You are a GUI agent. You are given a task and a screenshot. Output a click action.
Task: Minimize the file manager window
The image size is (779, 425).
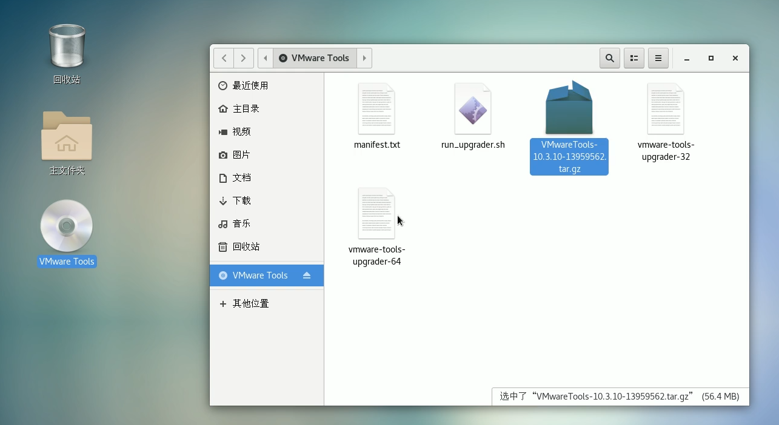687,58
